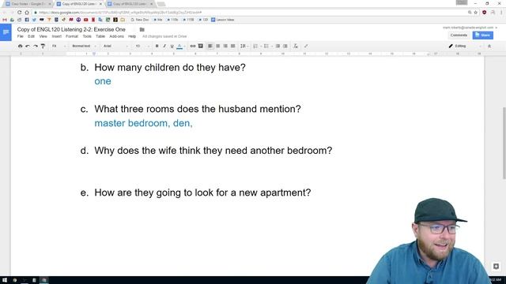Select justify alignment
Image resolution: width=506 pixels, height=284 pixels.
click(x=232, y=46)
